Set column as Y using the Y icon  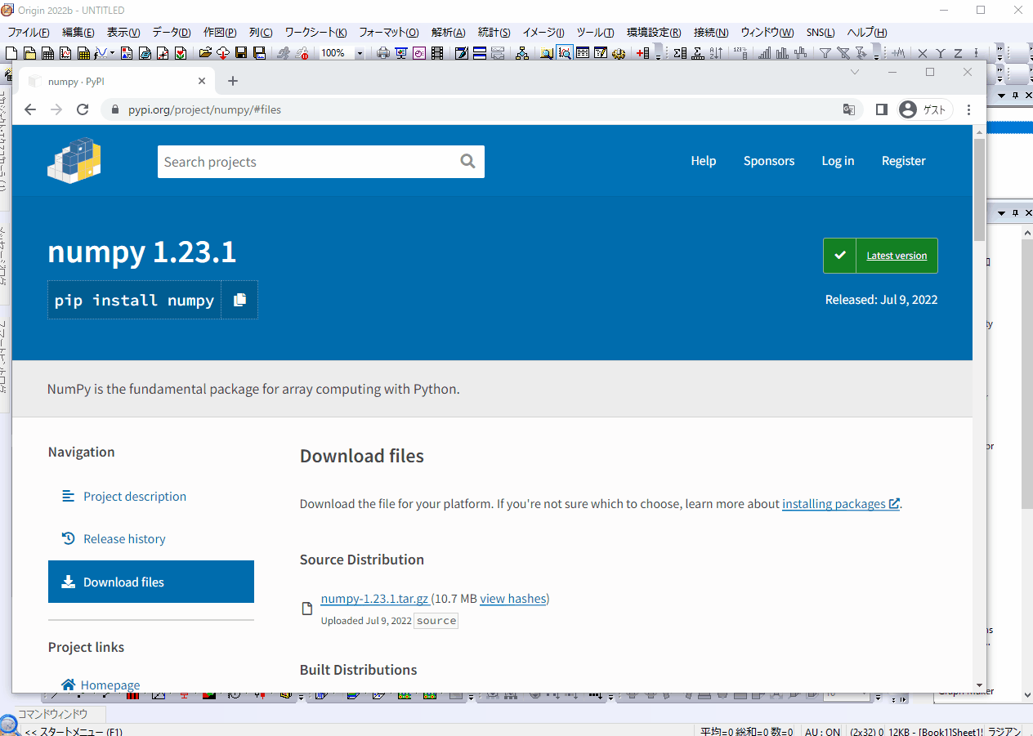point(941,53)
